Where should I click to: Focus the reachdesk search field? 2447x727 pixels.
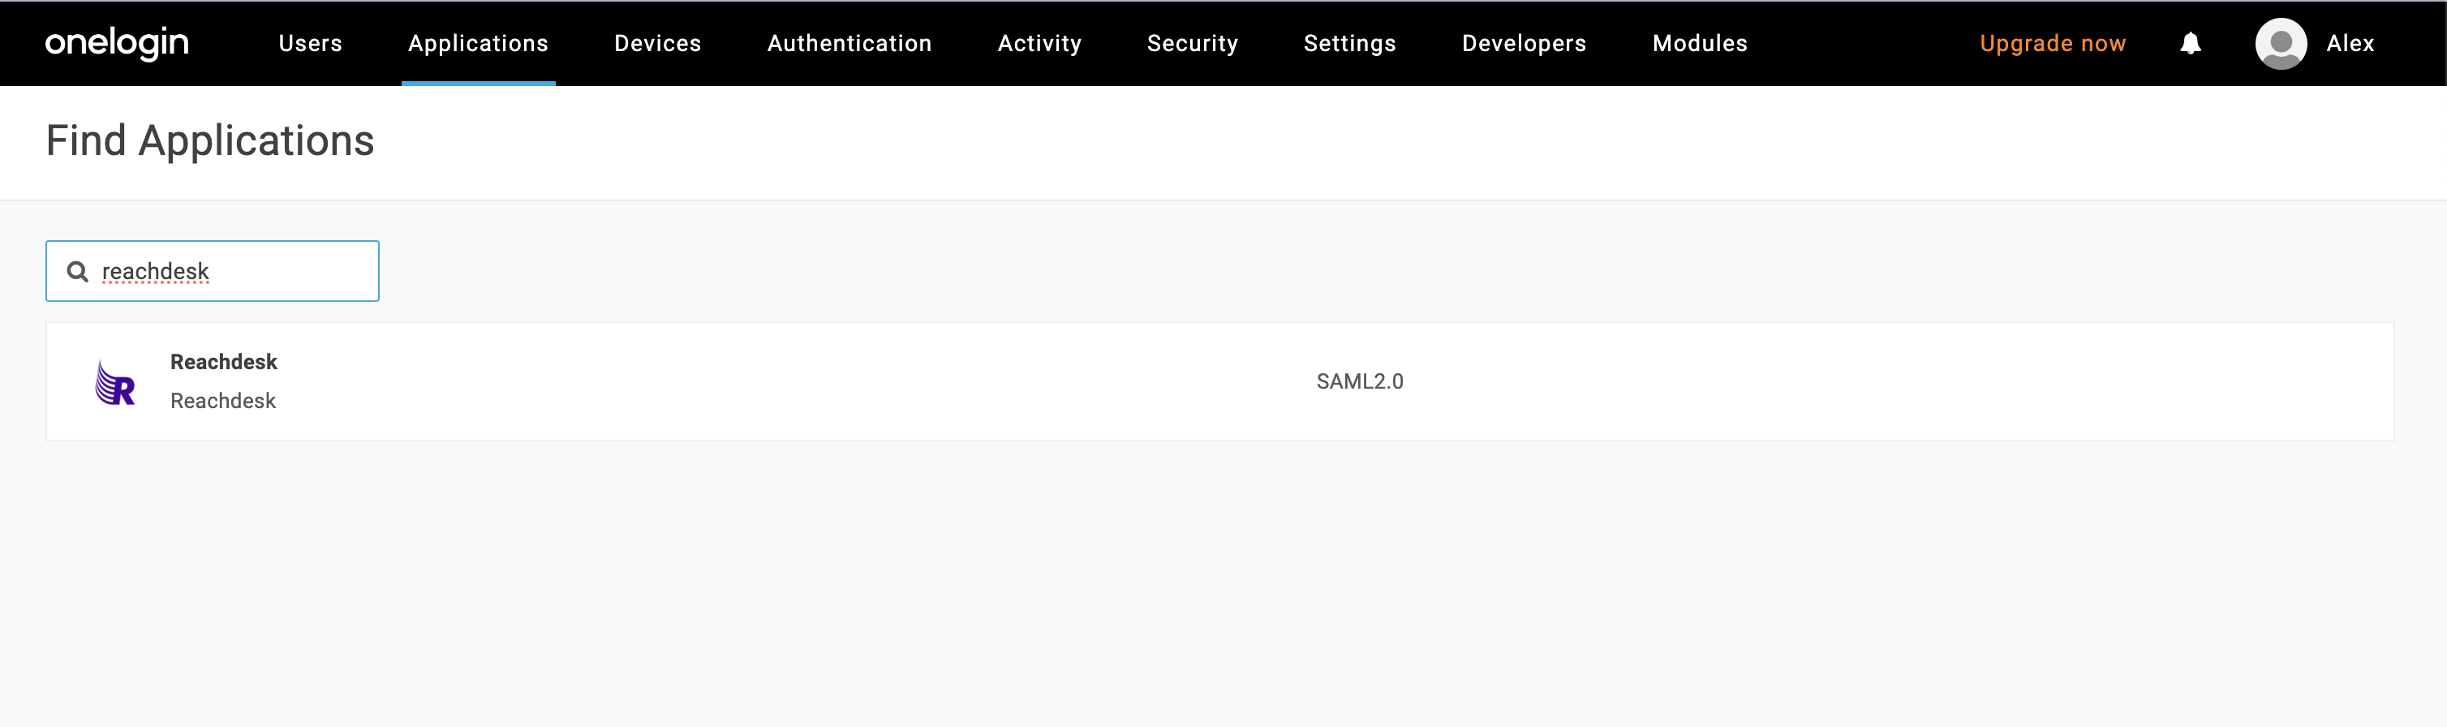point(213,271)
